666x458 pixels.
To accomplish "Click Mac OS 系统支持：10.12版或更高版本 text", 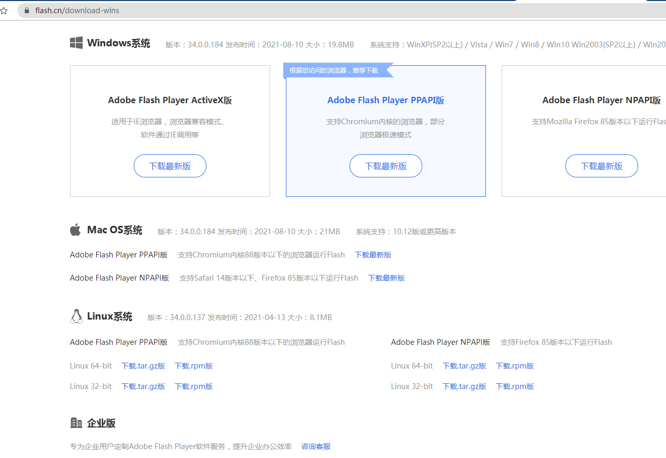I will [x=406, y=232].
